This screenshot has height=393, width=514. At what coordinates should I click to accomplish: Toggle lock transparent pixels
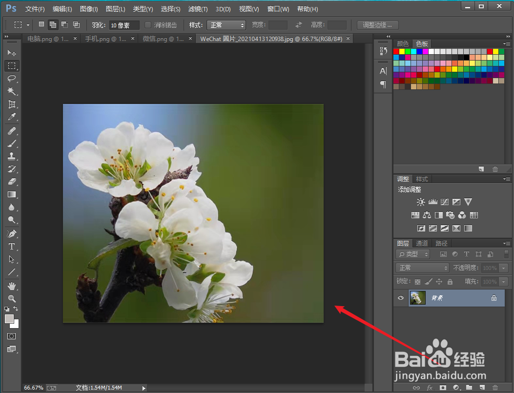click(417, 282)
